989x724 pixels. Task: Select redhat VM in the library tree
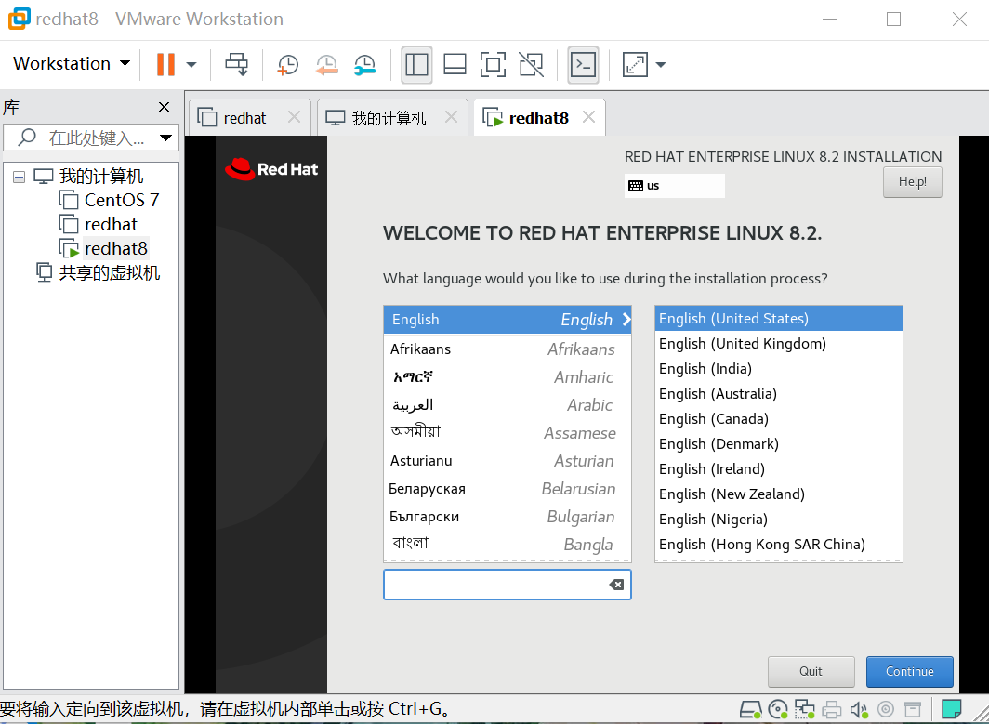[x=98, y=224]
